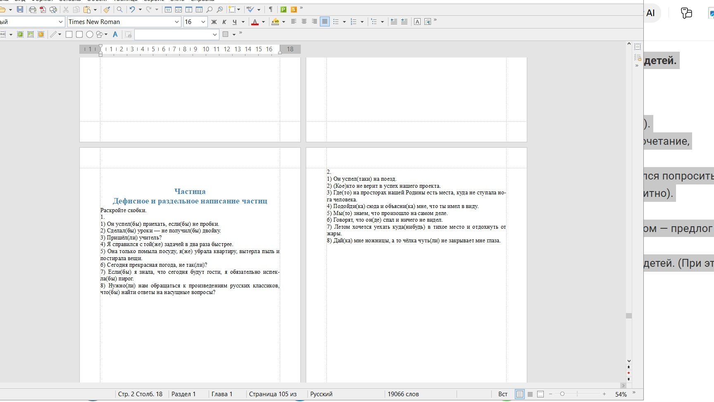This screenshot has height=402, width=714.
Task: Open font color dropdown arrow
Action: click(x=263, y=22)
